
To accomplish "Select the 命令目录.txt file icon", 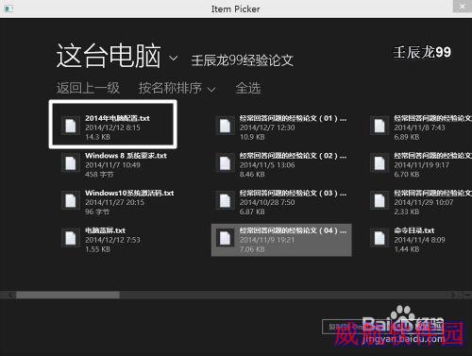I will 379,238.
